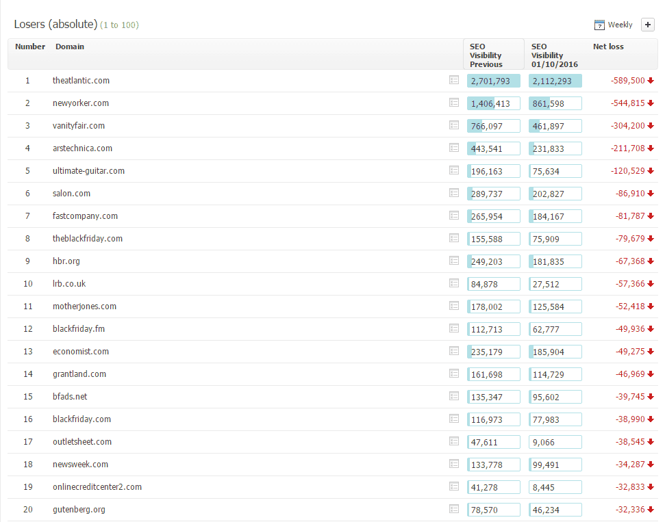The image size is (665, 522).
Task: Click theatlantic.com previous visibility bar 2,701,793
Action: pyautogui.click(x=493, y=81)
